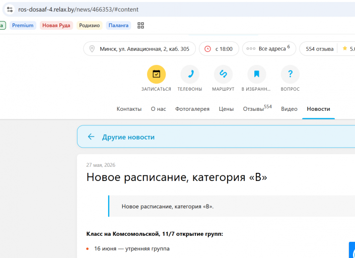Click the tab groups grid icon
The width and height of the screenshot is (355, 258).
(140, 25)
